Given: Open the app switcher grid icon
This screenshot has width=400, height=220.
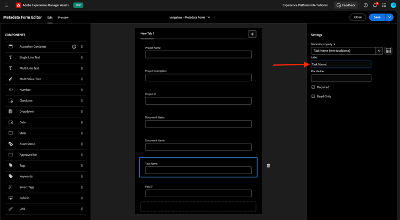Looking at the screenshot, I should 384,5.
